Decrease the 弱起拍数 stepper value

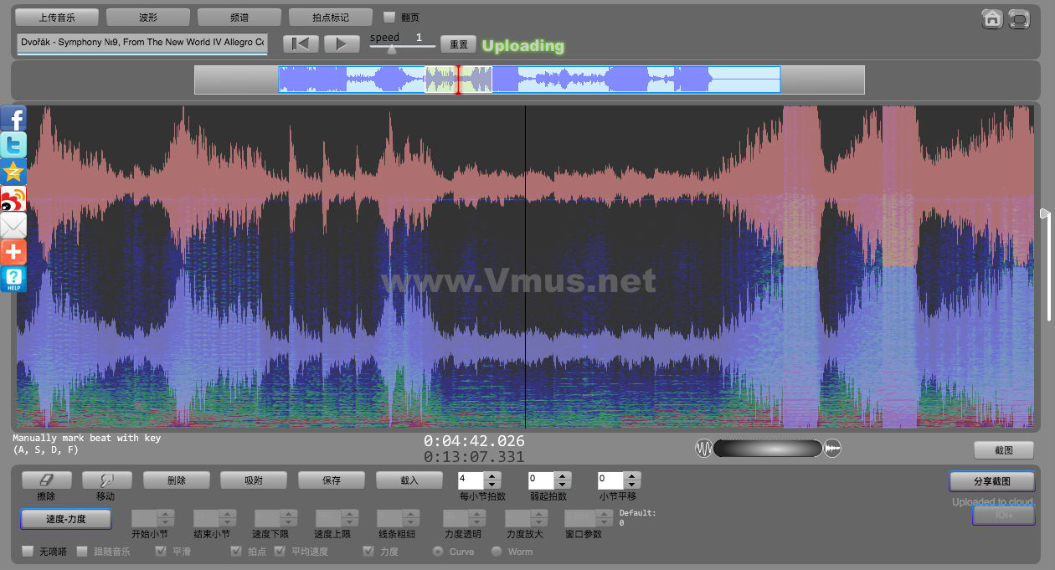563,485
